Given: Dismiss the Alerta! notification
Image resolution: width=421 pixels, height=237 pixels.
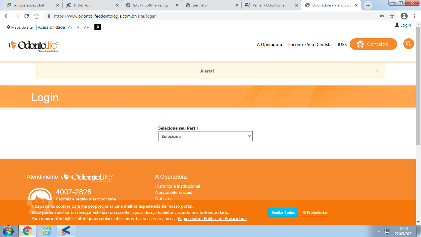Looking at the screenshot, I should 377,71.
